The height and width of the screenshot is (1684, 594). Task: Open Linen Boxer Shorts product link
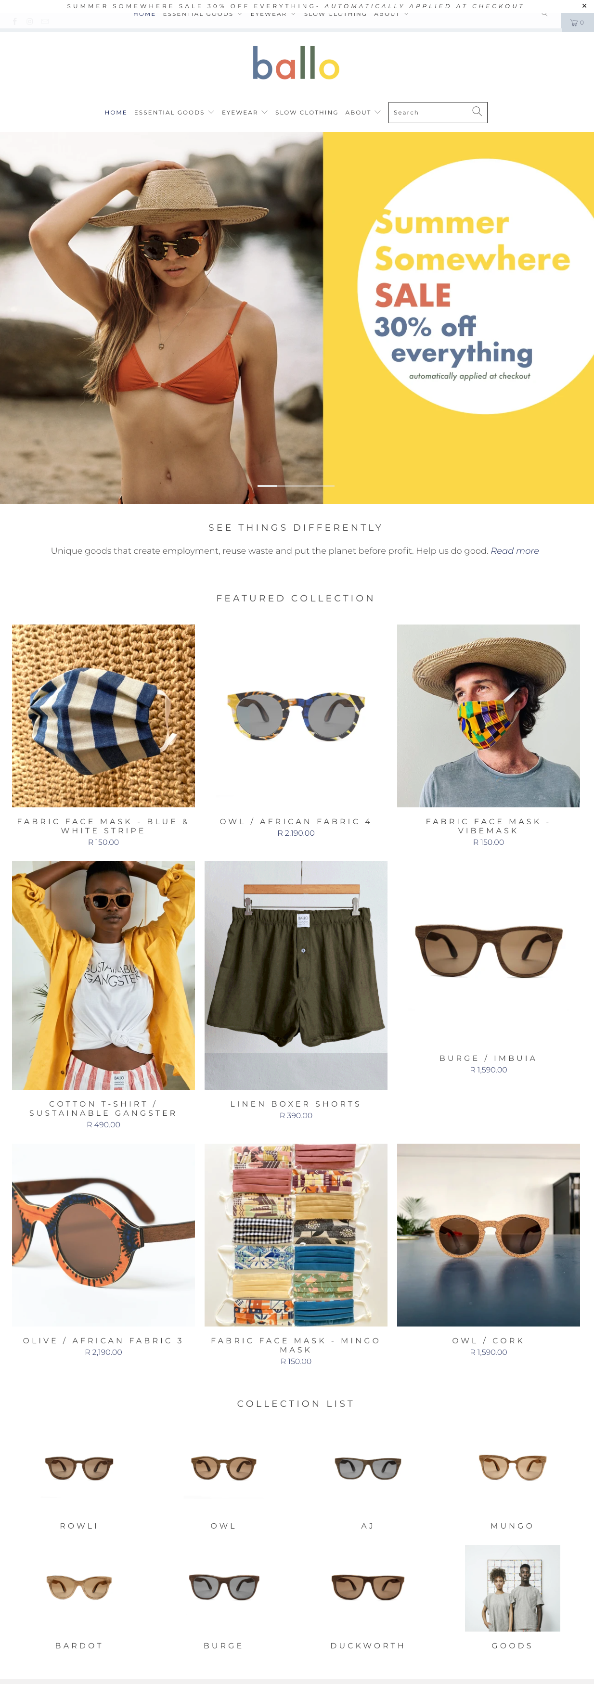(296, 1103)
